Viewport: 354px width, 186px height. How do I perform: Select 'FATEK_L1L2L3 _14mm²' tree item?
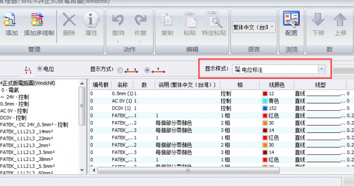(26, 131)
